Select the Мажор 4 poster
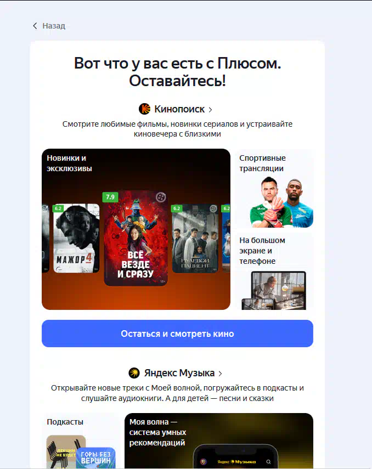The width and height of the screenshot is (372, 469). (x=76, y=239)
